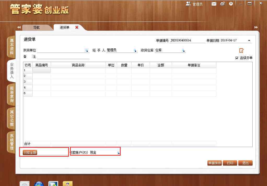Click the 退出 button

point(245,163)
